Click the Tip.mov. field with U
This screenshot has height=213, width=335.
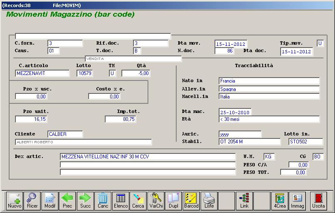point(320,43)
